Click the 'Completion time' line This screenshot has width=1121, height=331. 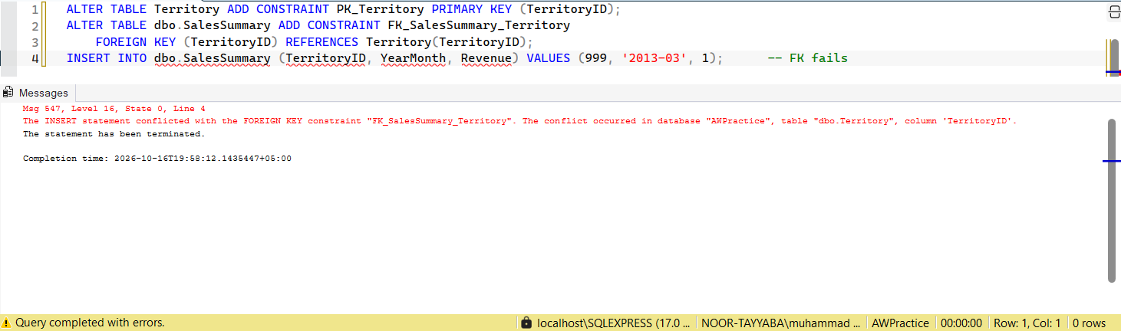(157, 159)
